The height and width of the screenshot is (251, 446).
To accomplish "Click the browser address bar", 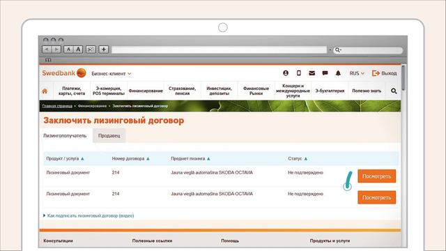I will (219, 50).
